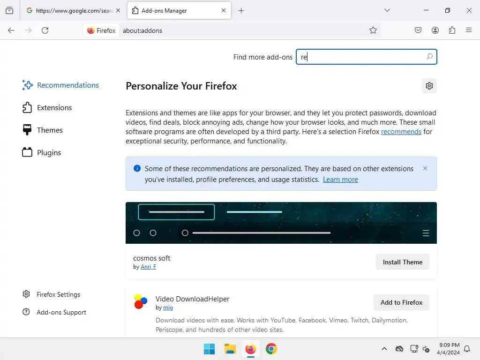Image resolution: width=480 pixels, height=360 pixels.
Task: Launch Chrome from taskbar
Action: pyautogui.click(x=271, y=349)
